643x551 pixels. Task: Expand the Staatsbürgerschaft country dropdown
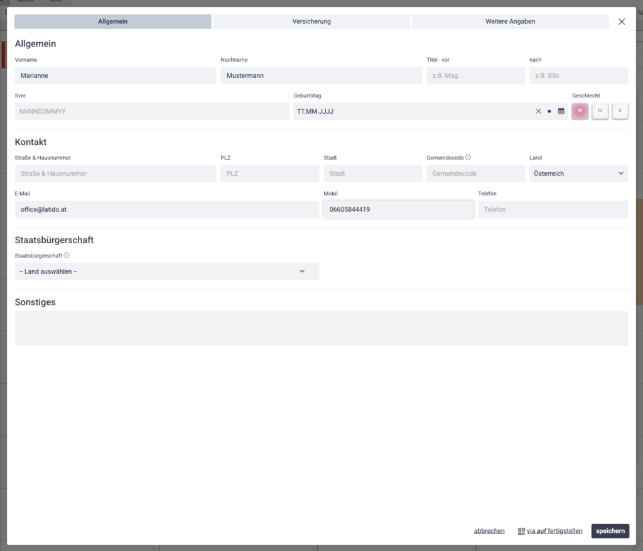click(166, 271)
